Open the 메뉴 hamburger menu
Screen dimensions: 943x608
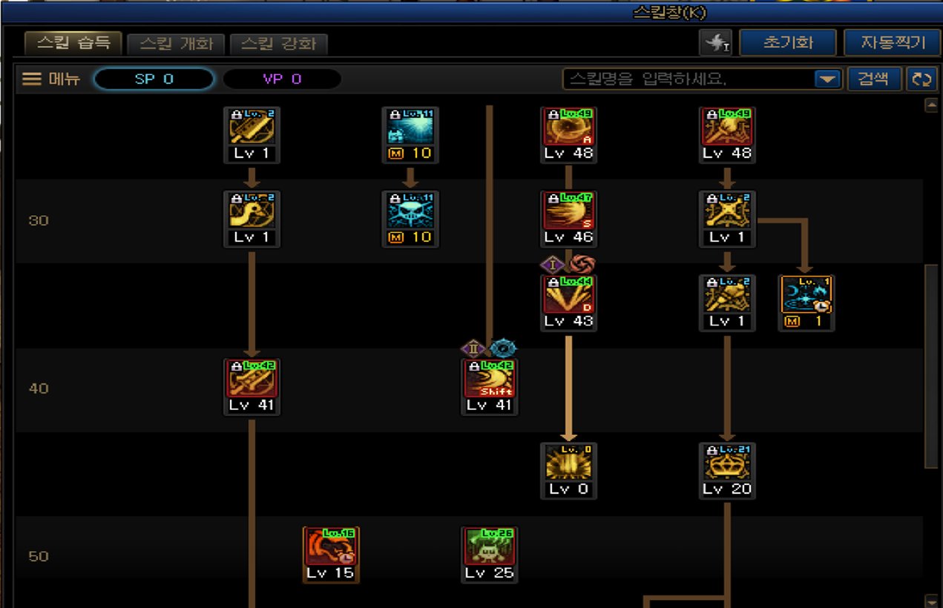point(50,79)
